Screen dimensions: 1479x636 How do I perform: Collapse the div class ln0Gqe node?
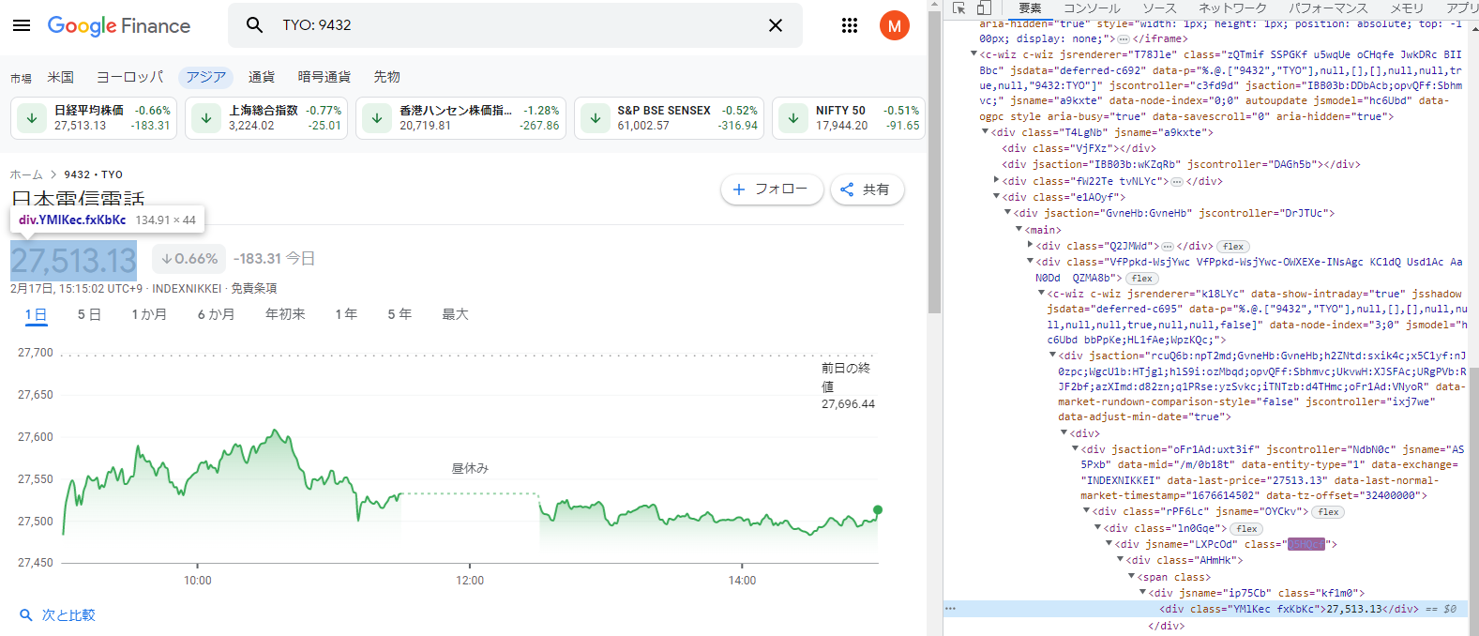pos(1097,528)
